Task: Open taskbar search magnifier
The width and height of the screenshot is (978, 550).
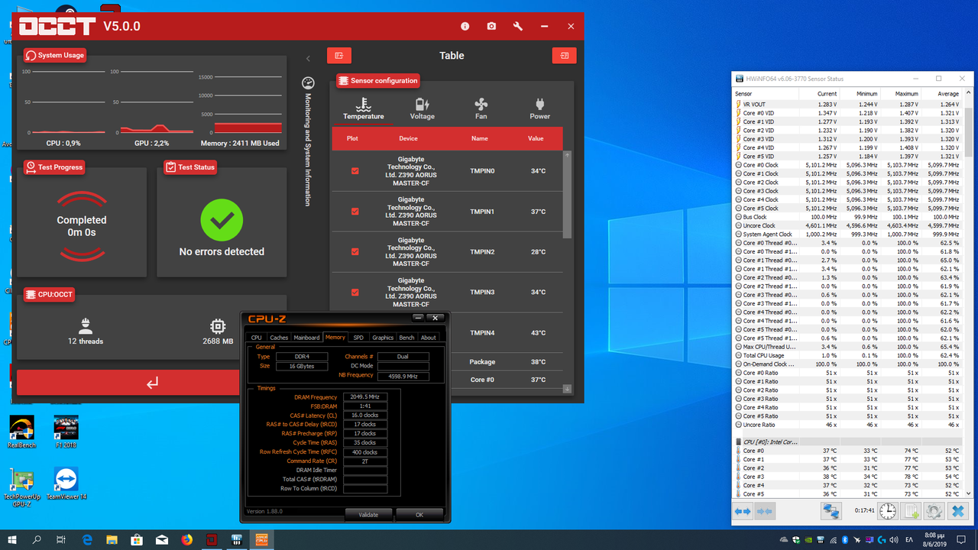Action: point(37,539)
